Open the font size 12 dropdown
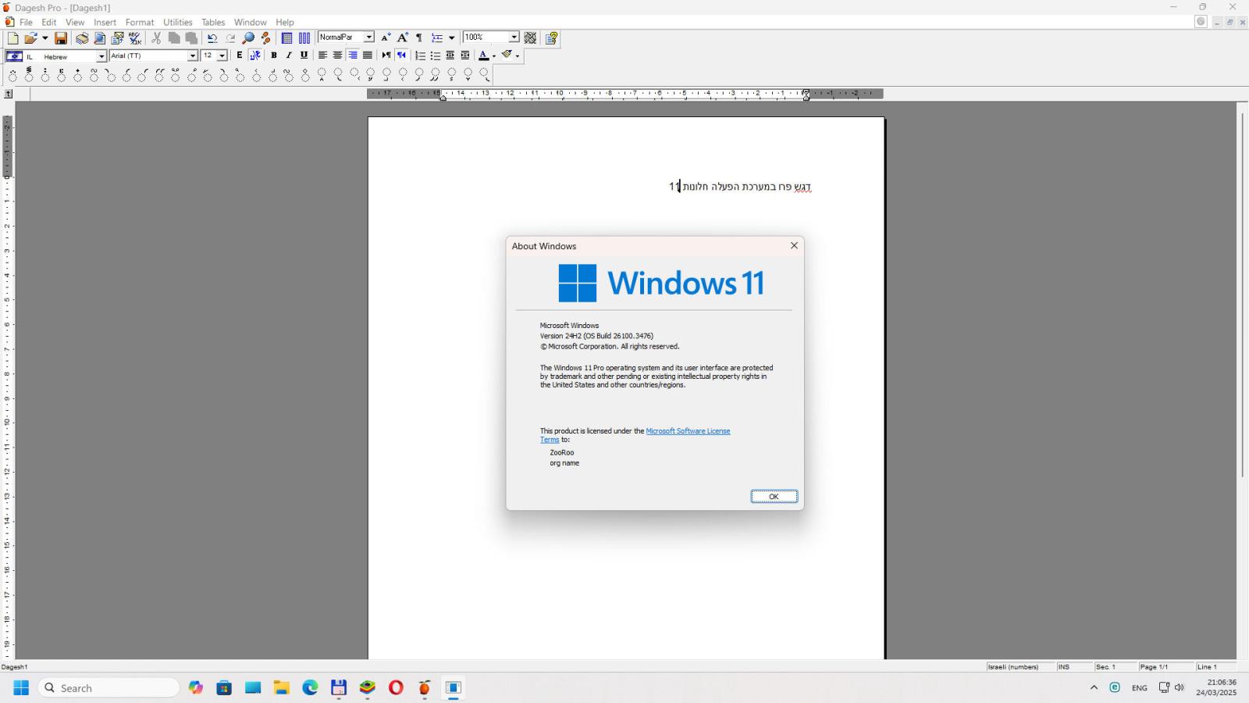1249x703 pixels. (222, 56)
